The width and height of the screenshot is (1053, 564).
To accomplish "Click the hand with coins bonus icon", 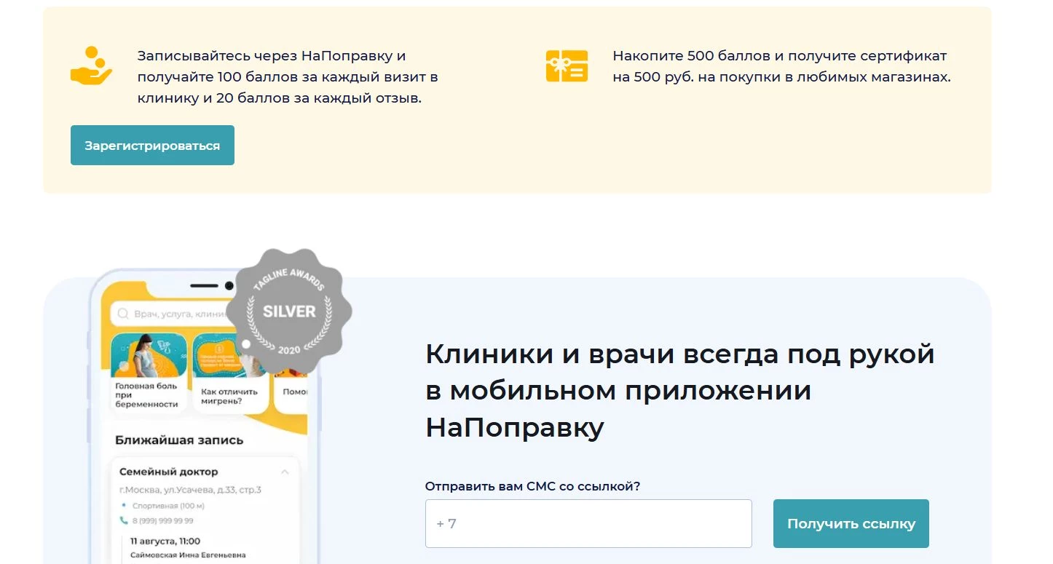I will coord(90,65).
